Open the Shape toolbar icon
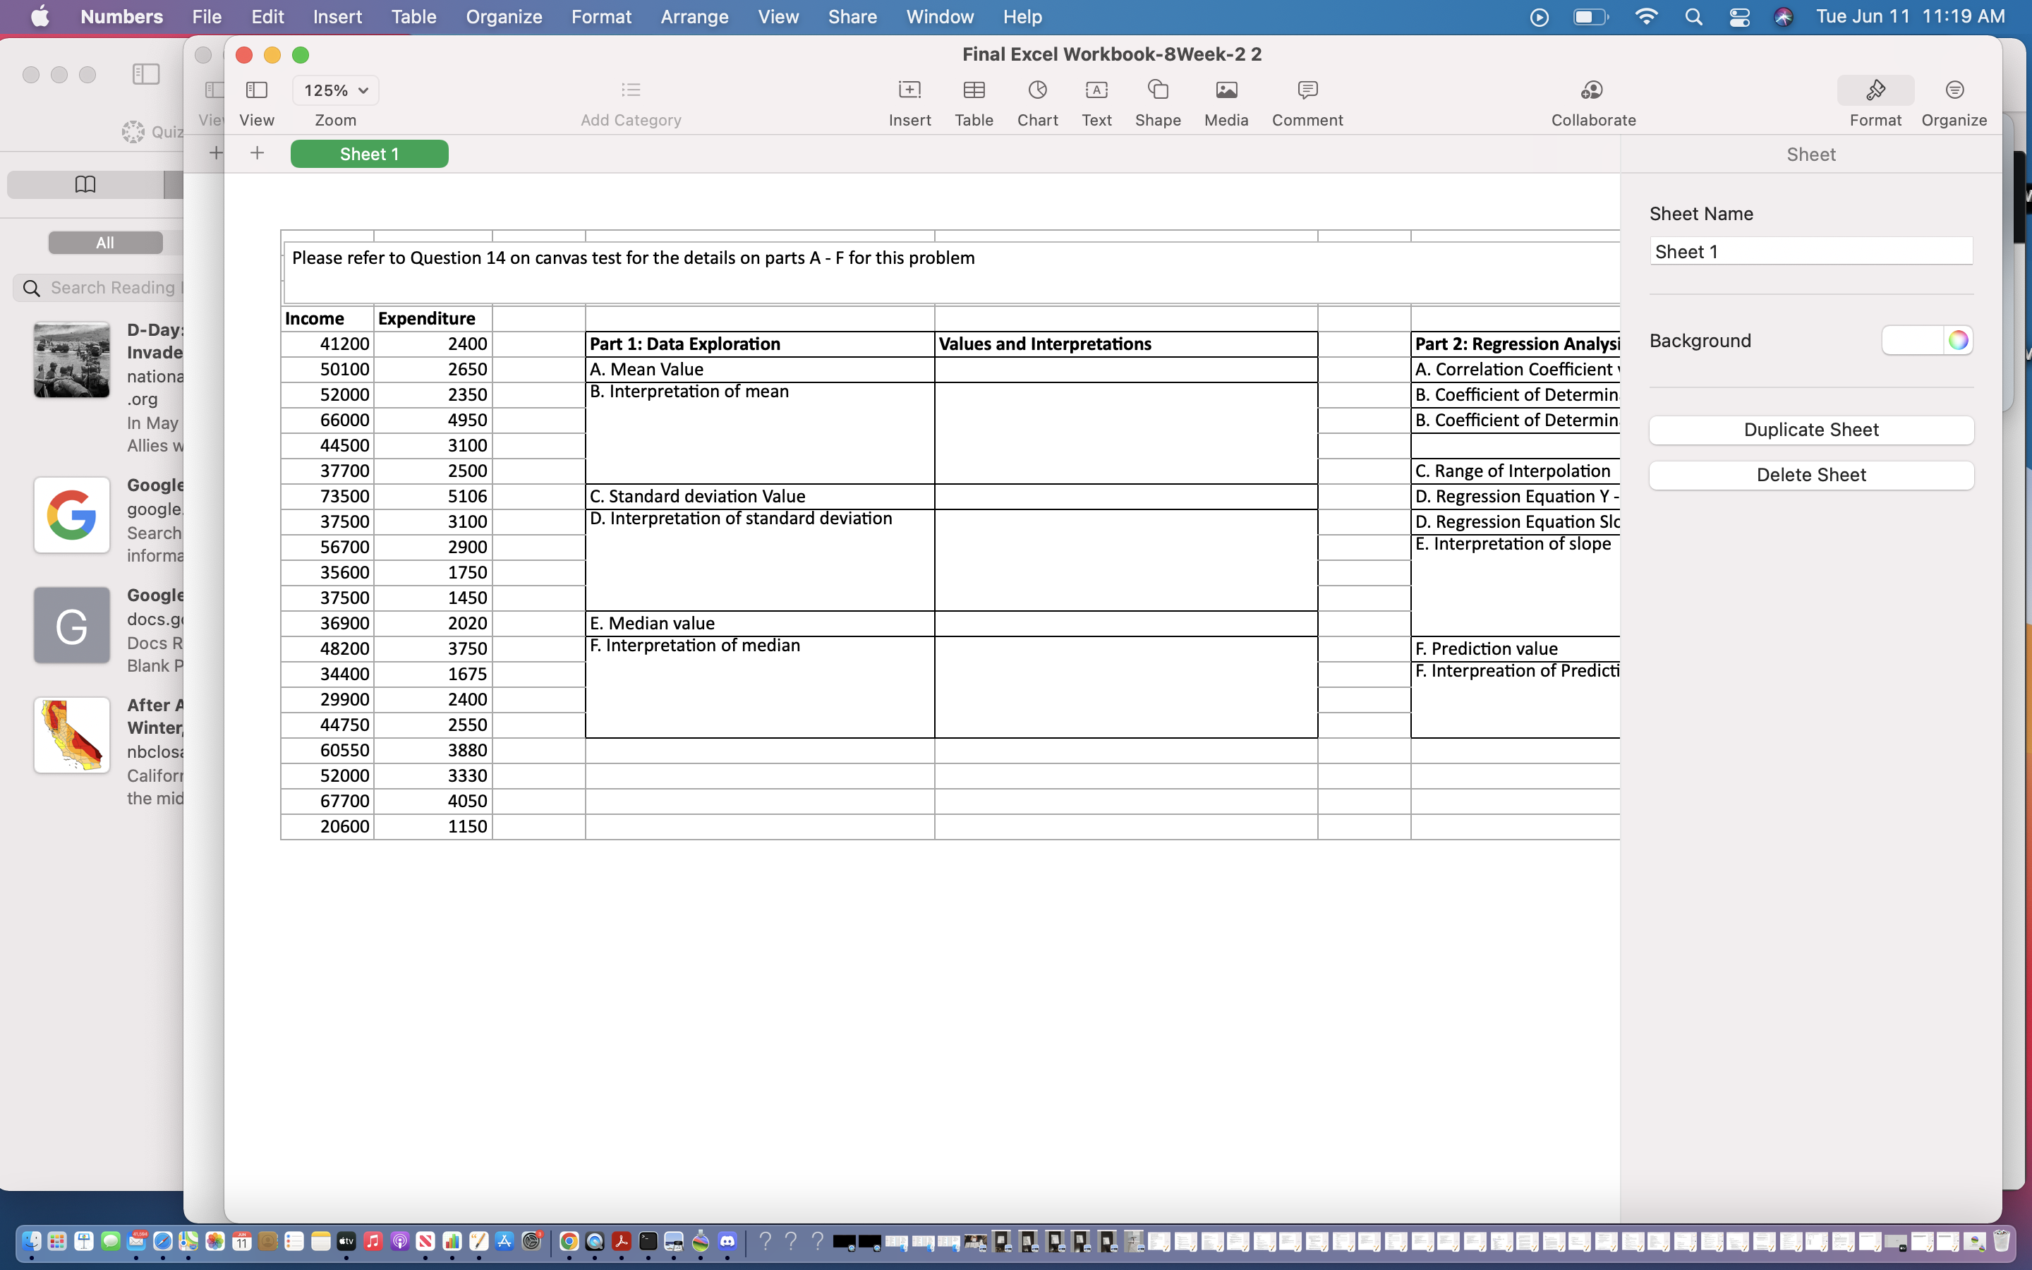The width and height of the screenshot is (2032, 1270). tap(1157, 90)
